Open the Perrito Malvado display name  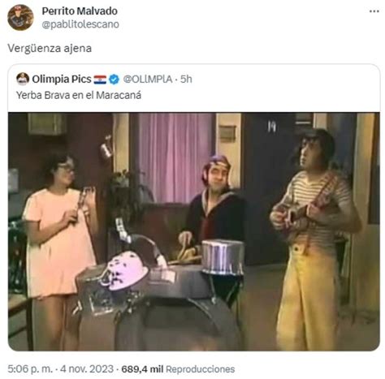click(x=80, y=11)
